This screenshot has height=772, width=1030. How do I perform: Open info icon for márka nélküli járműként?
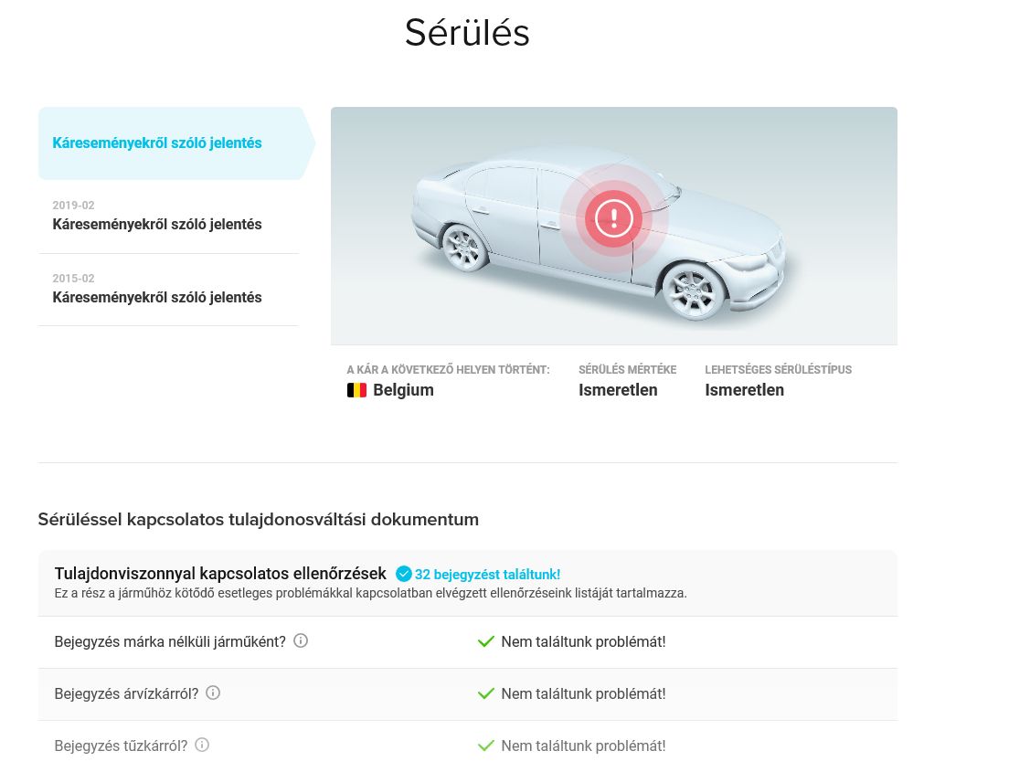301,641
